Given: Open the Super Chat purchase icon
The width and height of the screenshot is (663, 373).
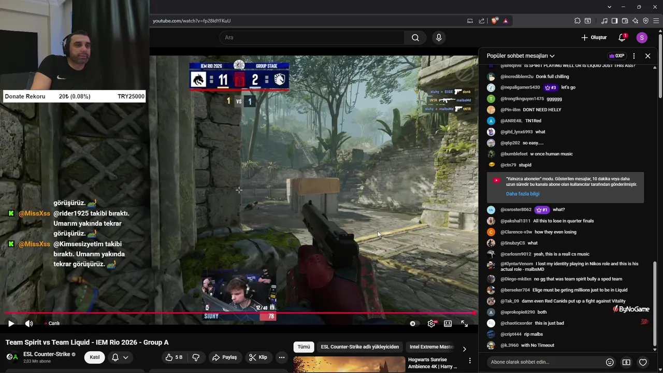Looking at the screenshot, I should [x=626, y=362].
